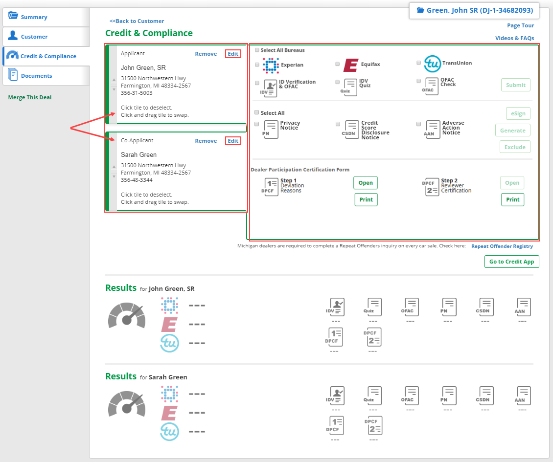The width and height of the screenshot is (553, 462).
Task: Check the IDV Quiz checkbox
Action: click(x=338, y=82)
